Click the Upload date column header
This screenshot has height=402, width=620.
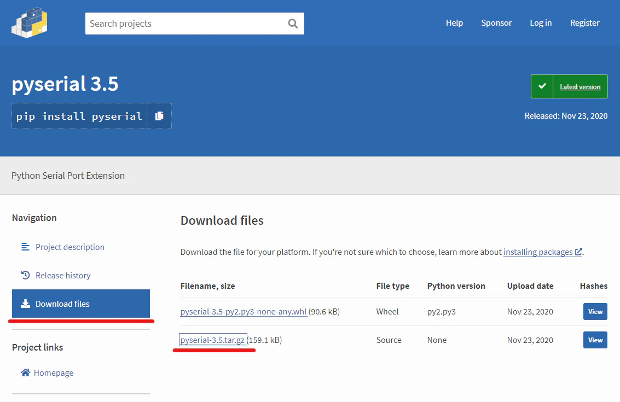point(530,286)
